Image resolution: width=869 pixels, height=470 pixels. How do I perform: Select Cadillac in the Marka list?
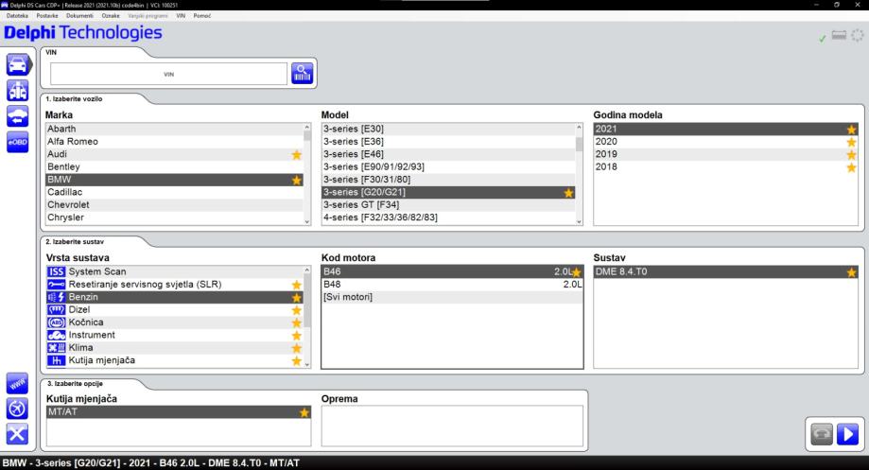[175, 192]
